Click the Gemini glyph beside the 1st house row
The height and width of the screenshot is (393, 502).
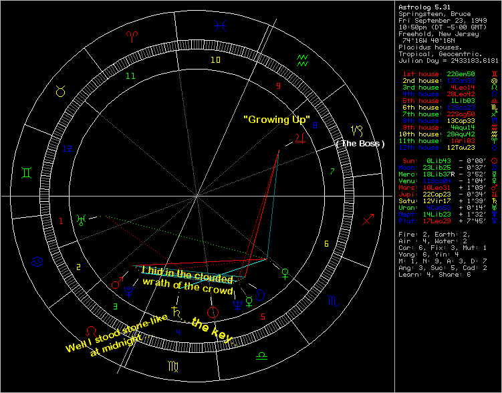coord(495,74)
